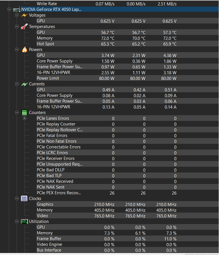Image resolution: width=219 pixels, height=255 pixels.
Task: Select the Temperatures label
Action: 42,27
